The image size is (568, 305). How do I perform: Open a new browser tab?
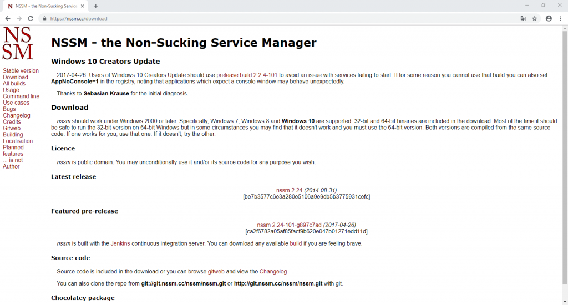(x=95, y=6)
